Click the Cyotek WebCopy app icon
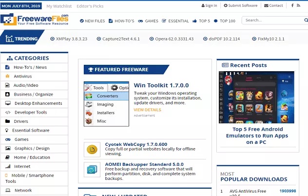Viewport: 308px width, 196px height. [x=92, y=150]
